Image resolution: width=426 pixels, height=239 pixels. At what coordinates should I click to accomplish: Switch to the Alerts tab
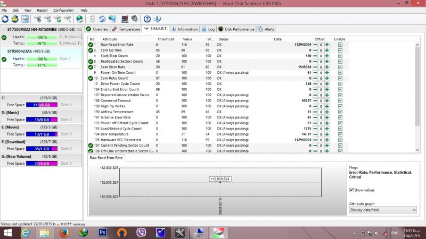[266, 29]
